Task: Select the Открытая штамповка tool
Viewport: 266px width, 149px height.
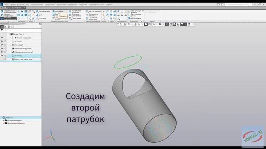Action: click(x=74, y=15)
